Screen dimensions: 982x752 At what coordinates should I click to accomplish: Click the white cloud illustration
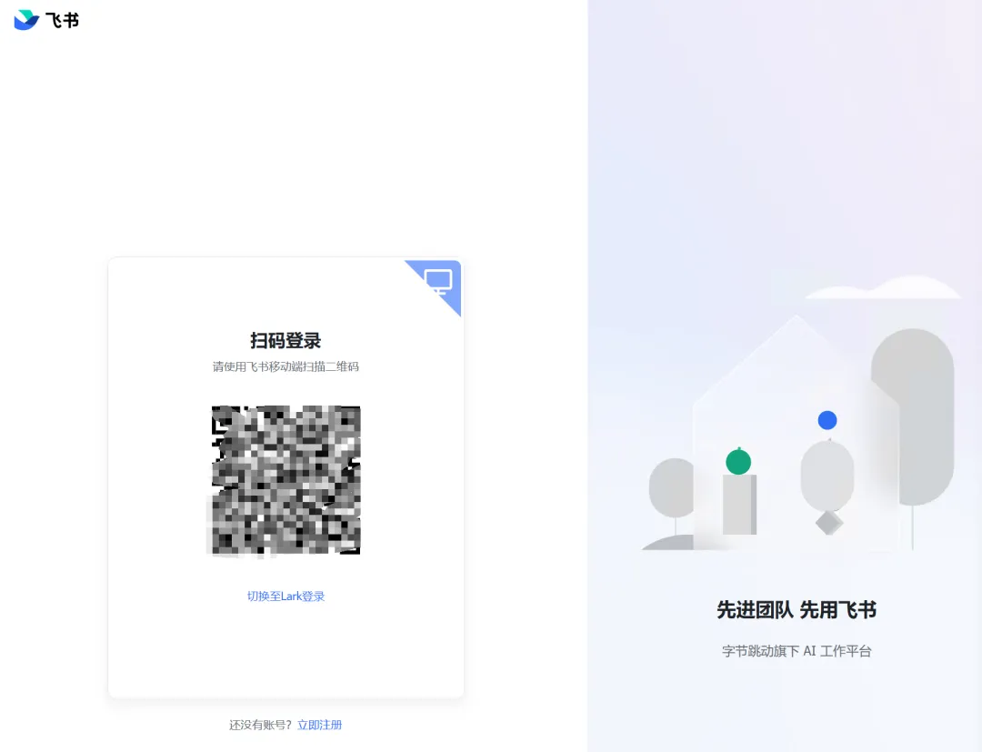(x=884, y=288)
